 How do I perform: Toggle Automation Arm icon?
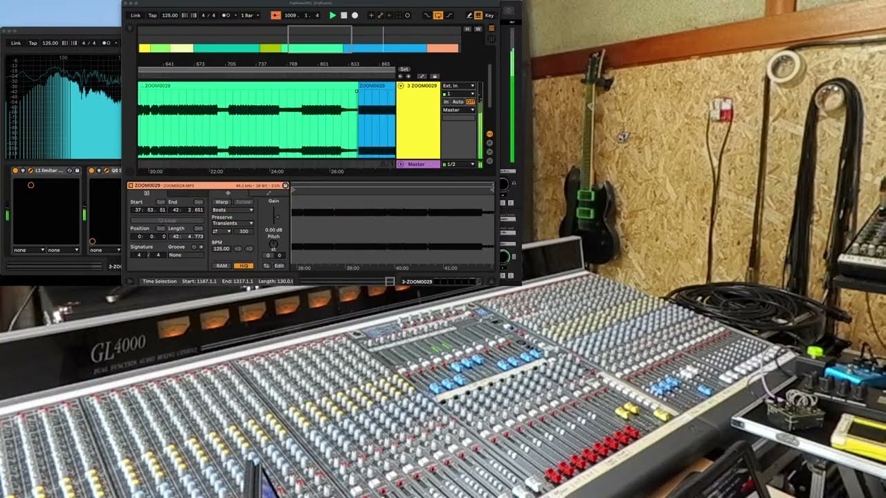[381, 15]
